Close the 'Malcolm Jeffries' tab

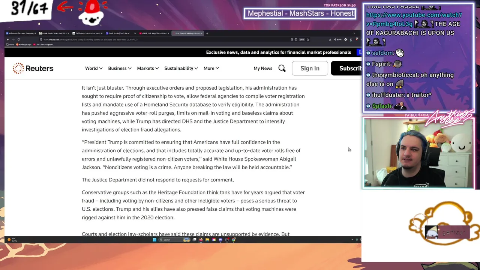[35, 33]
